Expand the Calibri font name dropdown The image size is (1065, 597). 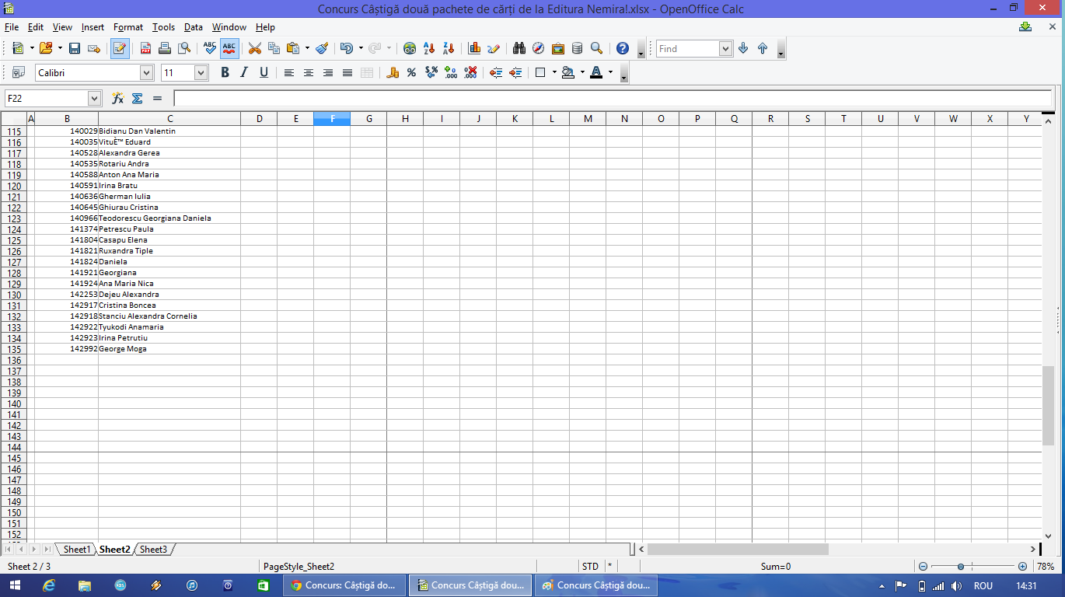point(146,72)
